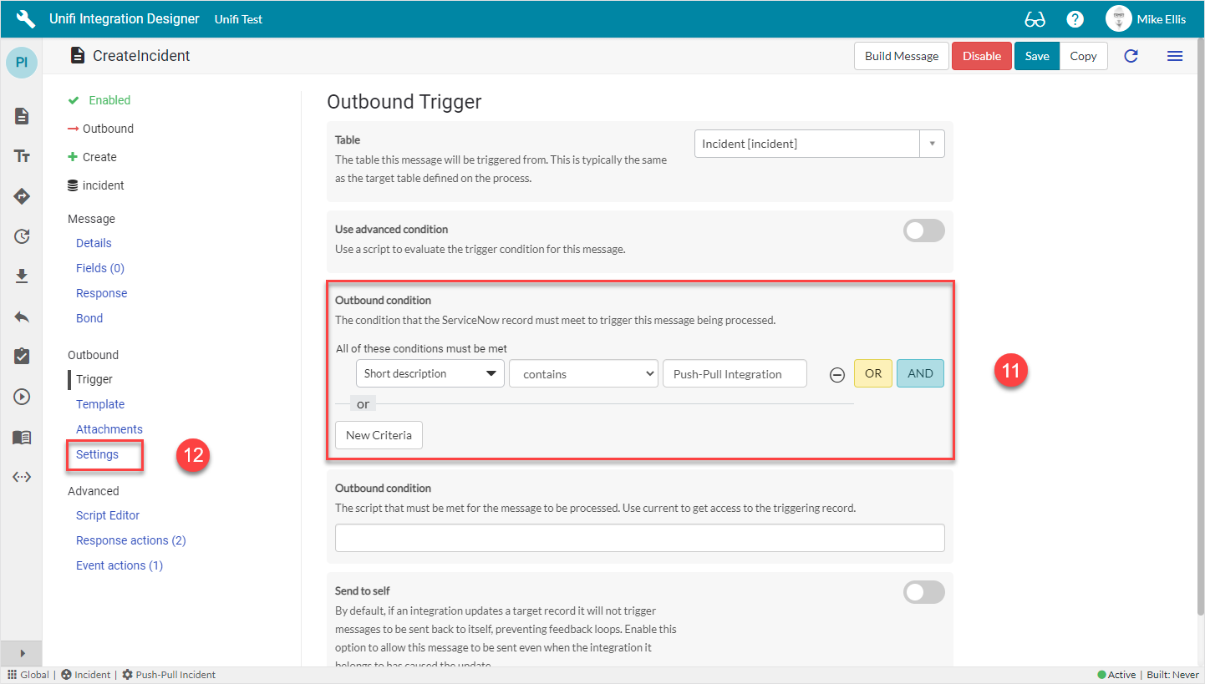
Task: Open Response actions from the left menu
Action: click(130, 540)
